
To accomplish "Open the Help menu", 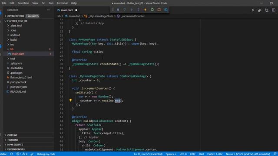I will tap(74, 3).
